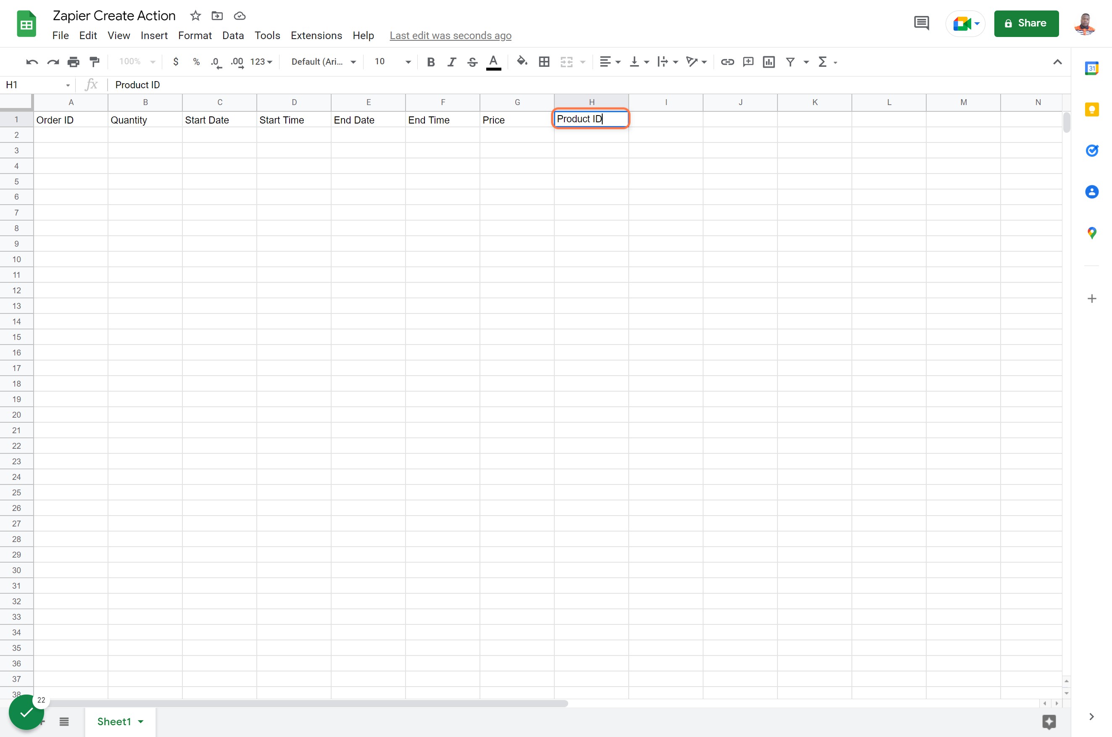This screenshot has height=737, width=1112.
Task: Click the Name box showing H1
Action: [x=37, y=85]
